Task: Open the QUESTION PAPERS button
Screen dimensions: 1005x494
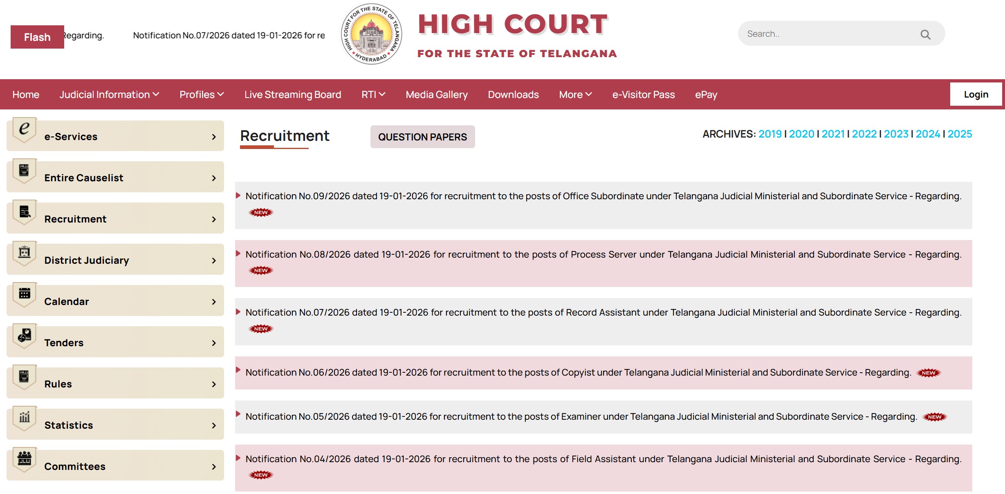Action: tap(422, 137)
